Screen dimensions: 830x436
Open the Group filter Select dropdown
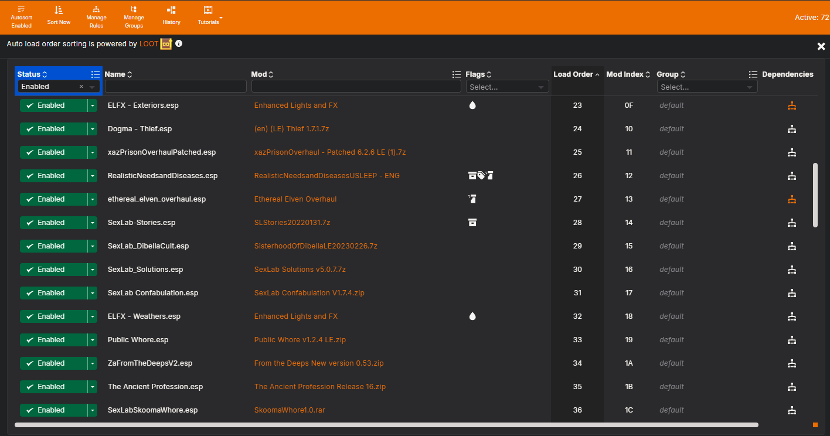[707, 87]
